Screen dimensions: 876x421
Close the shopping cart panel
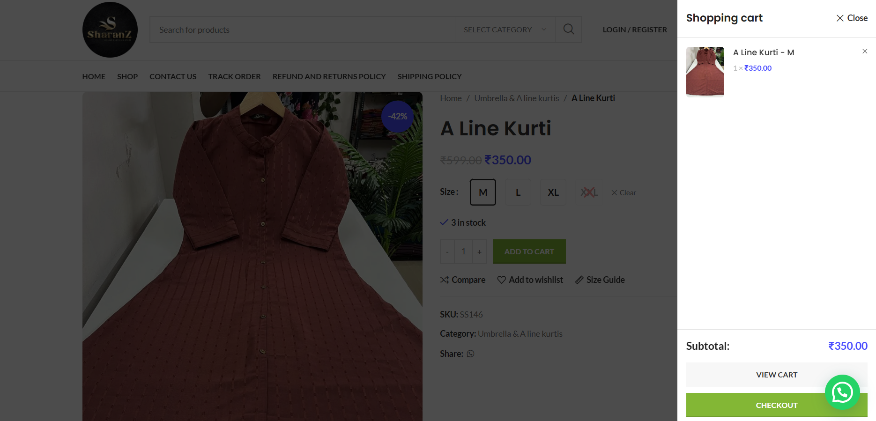pos(852,18)
